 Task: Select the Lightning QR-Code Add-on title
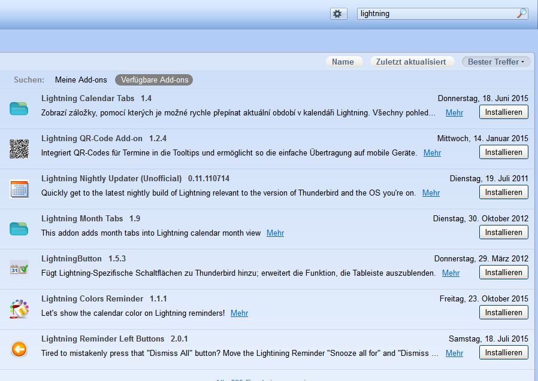point(92,138)
